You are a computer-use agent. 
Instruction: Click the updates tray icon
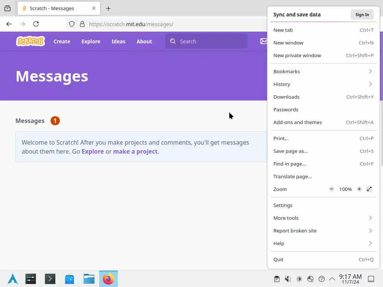322,279
